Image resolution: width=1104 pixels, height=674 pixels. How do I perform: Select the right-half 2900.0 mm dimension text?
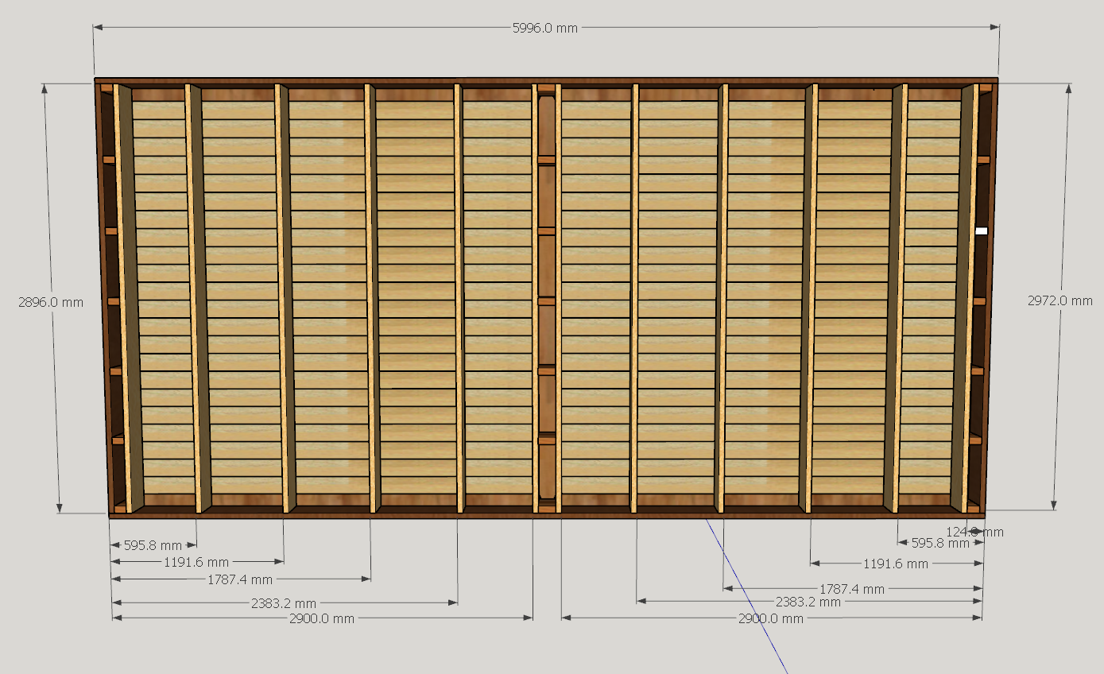[x=771, y=618]
